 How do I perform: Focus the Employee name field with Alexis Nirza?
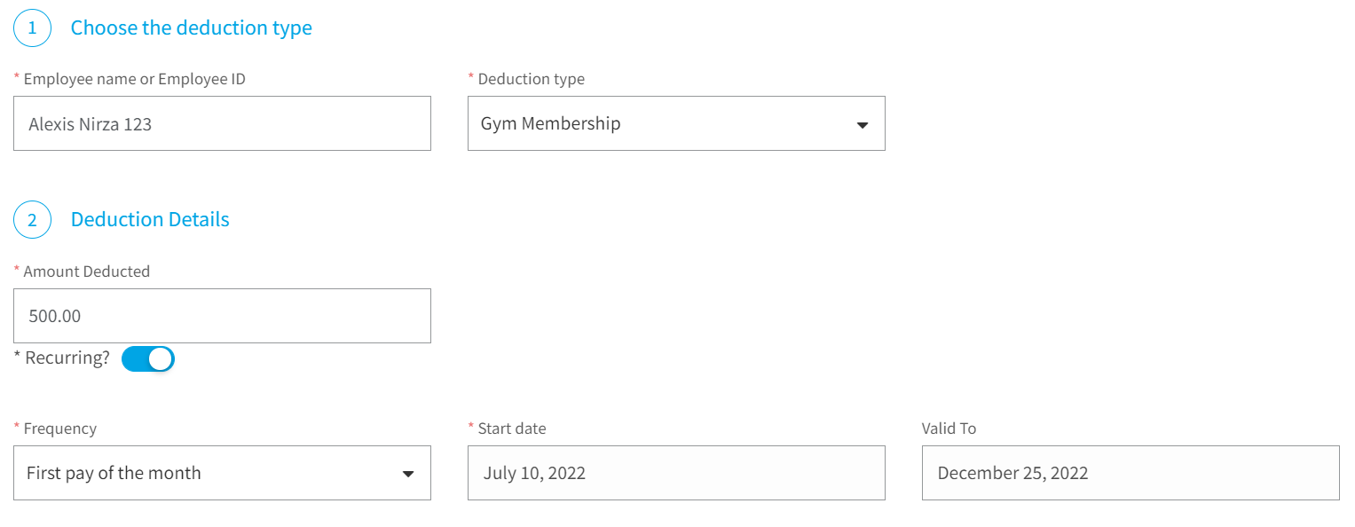click(x=222, y=123)
